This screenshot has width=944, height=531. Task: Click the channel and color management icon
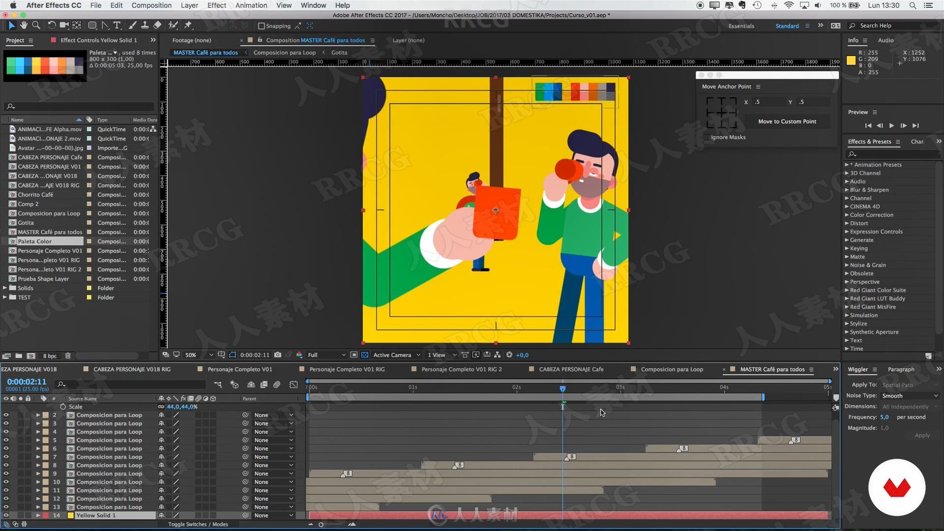point(299,354)
